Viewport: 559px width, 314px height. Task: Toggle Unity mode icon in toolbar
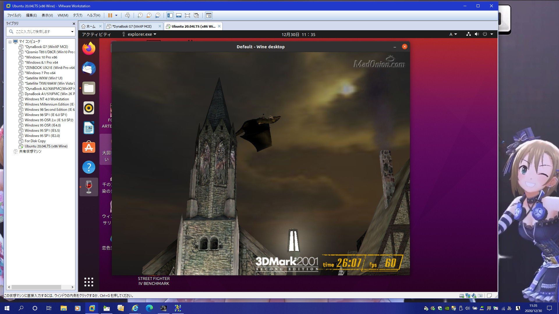click(x=196, y=15)
